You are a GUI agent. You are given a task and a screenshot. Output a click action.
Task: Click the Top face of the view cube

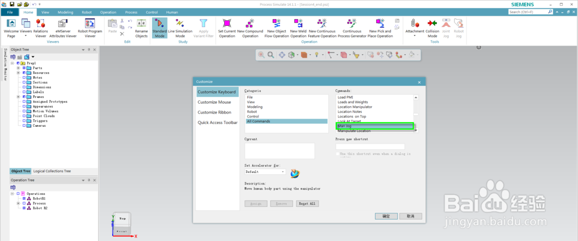pos(123,219)
